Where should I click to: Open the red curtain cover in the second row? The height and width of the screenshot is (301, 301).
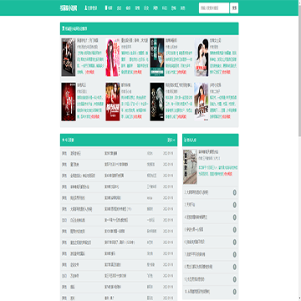[69, 102]
